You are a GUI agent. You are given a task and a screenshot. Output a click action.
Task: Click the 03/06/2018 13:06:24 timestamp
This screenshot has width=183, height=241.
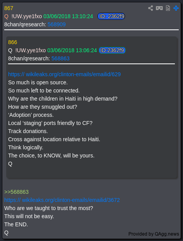click(x=72, y=50)
